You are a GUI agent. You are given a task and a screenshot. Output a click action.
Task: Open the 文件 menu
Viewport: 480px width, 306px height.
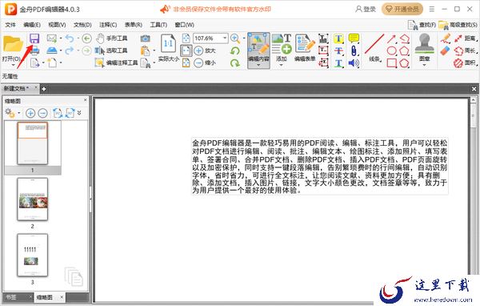click(10, 25)
